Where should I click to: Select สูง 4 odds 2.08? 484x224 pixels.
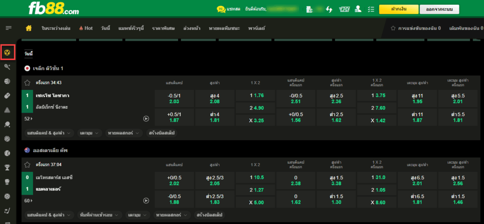215,99
